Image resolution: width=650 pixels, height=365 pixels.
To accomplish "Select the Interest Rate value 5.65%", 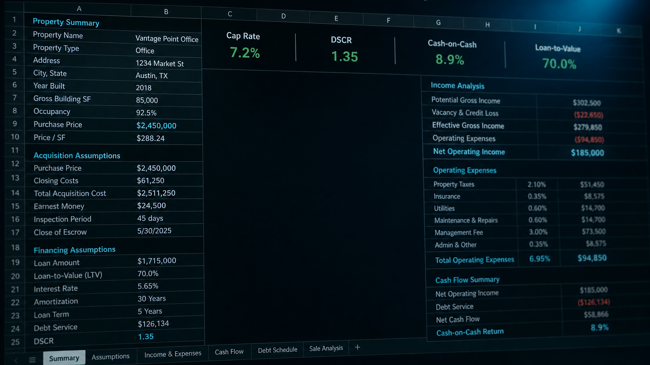I will (x=148, y=286).
